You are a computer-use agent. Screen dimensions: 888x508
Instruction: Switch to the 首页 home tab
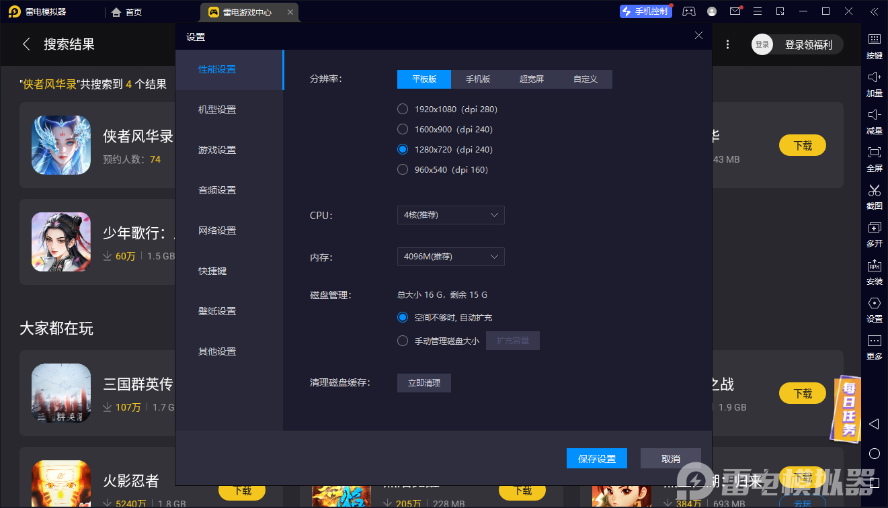pyautogui.click(x=127, y=12)
